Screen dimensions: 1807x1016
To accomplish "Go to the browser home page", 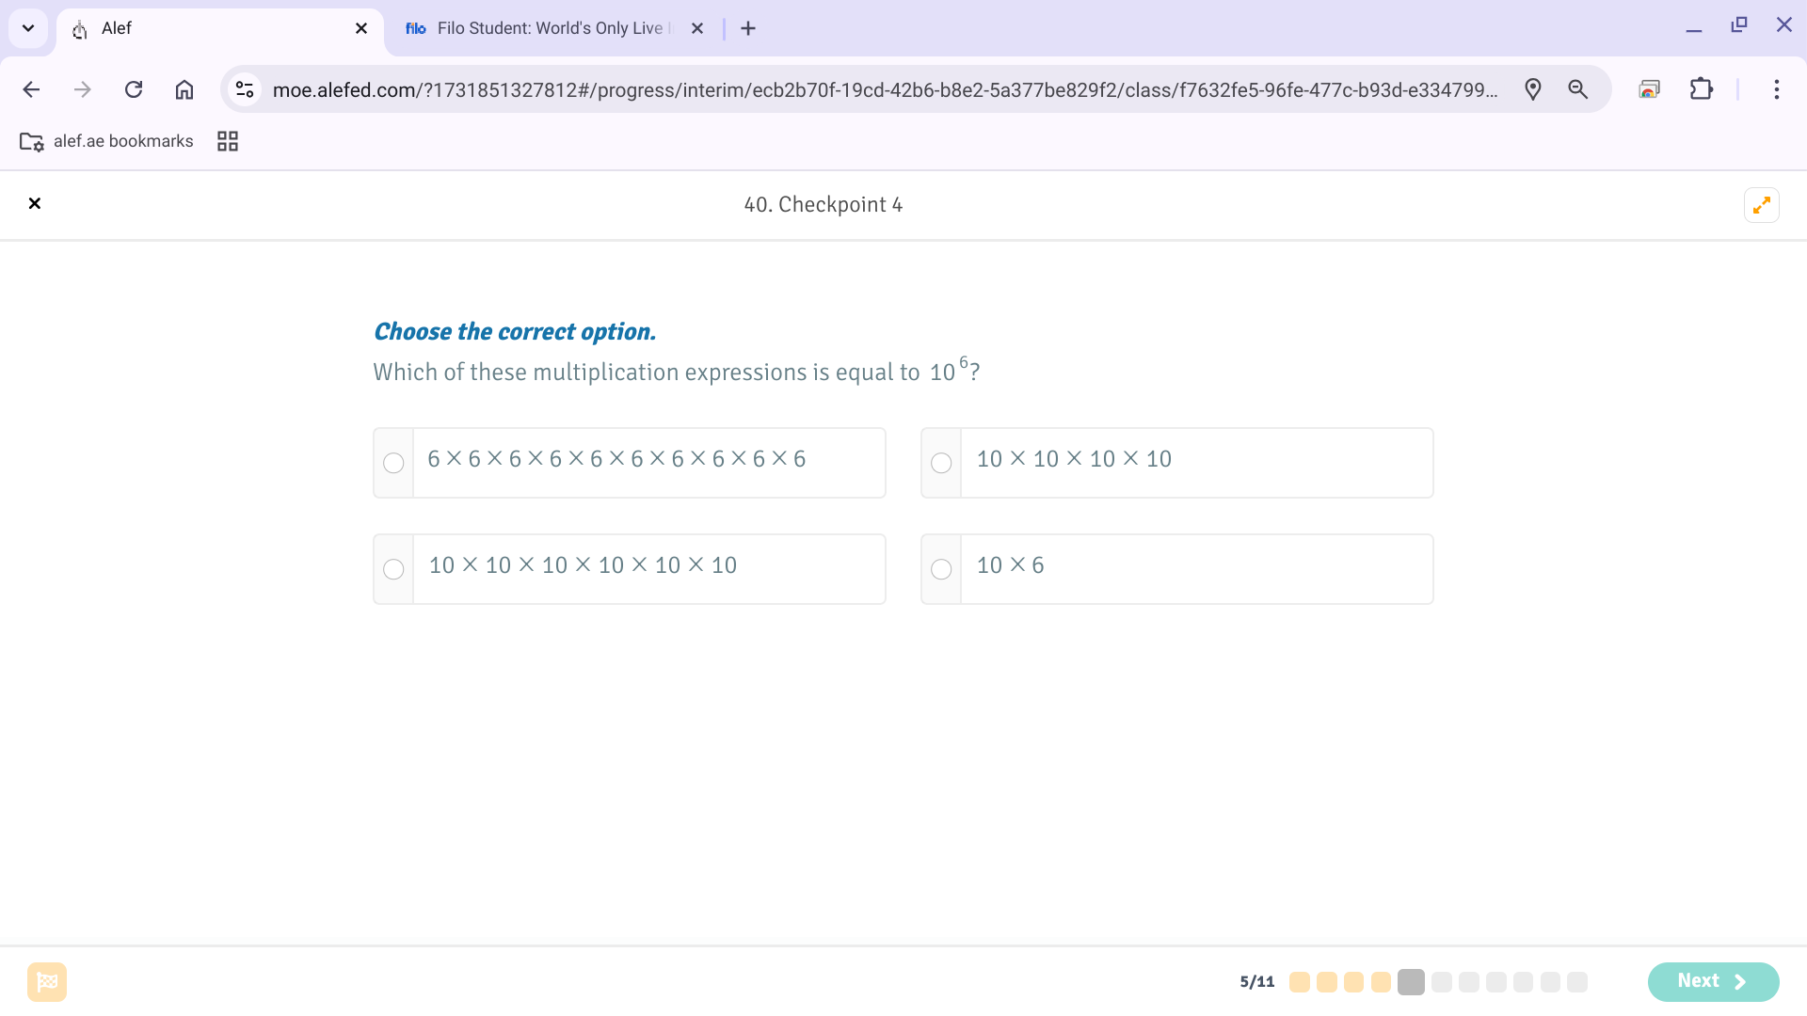I will point(184,89).
